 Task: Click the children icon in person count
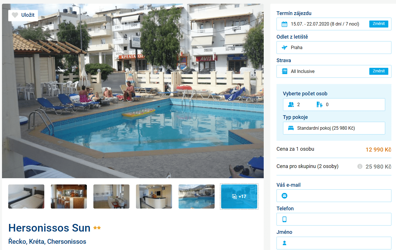pos(320,105)
